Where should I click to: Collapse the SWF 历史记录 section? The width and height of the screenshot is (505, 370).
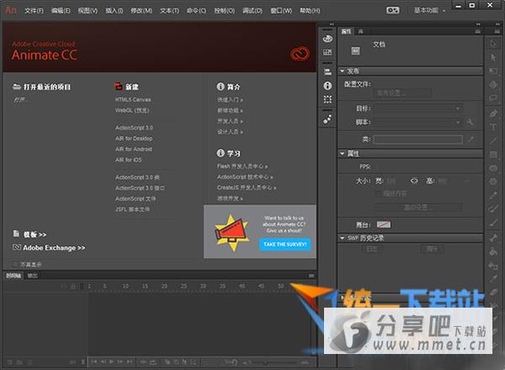[x=343, y=238]
